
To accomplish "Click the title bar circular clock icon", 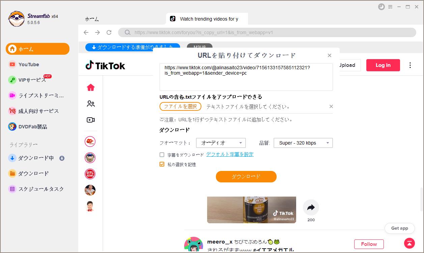I will tap(381, 7).
